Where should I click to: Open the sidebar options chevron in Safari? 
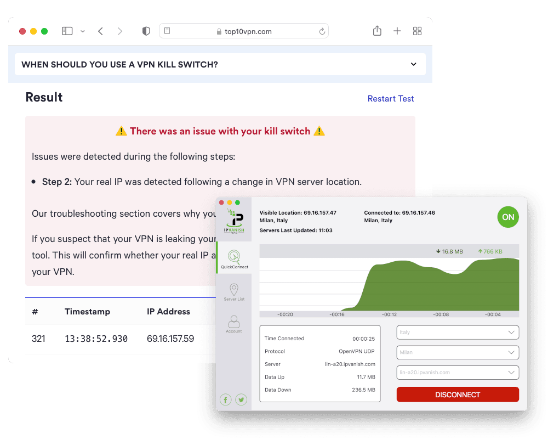(x=83, y=31)
